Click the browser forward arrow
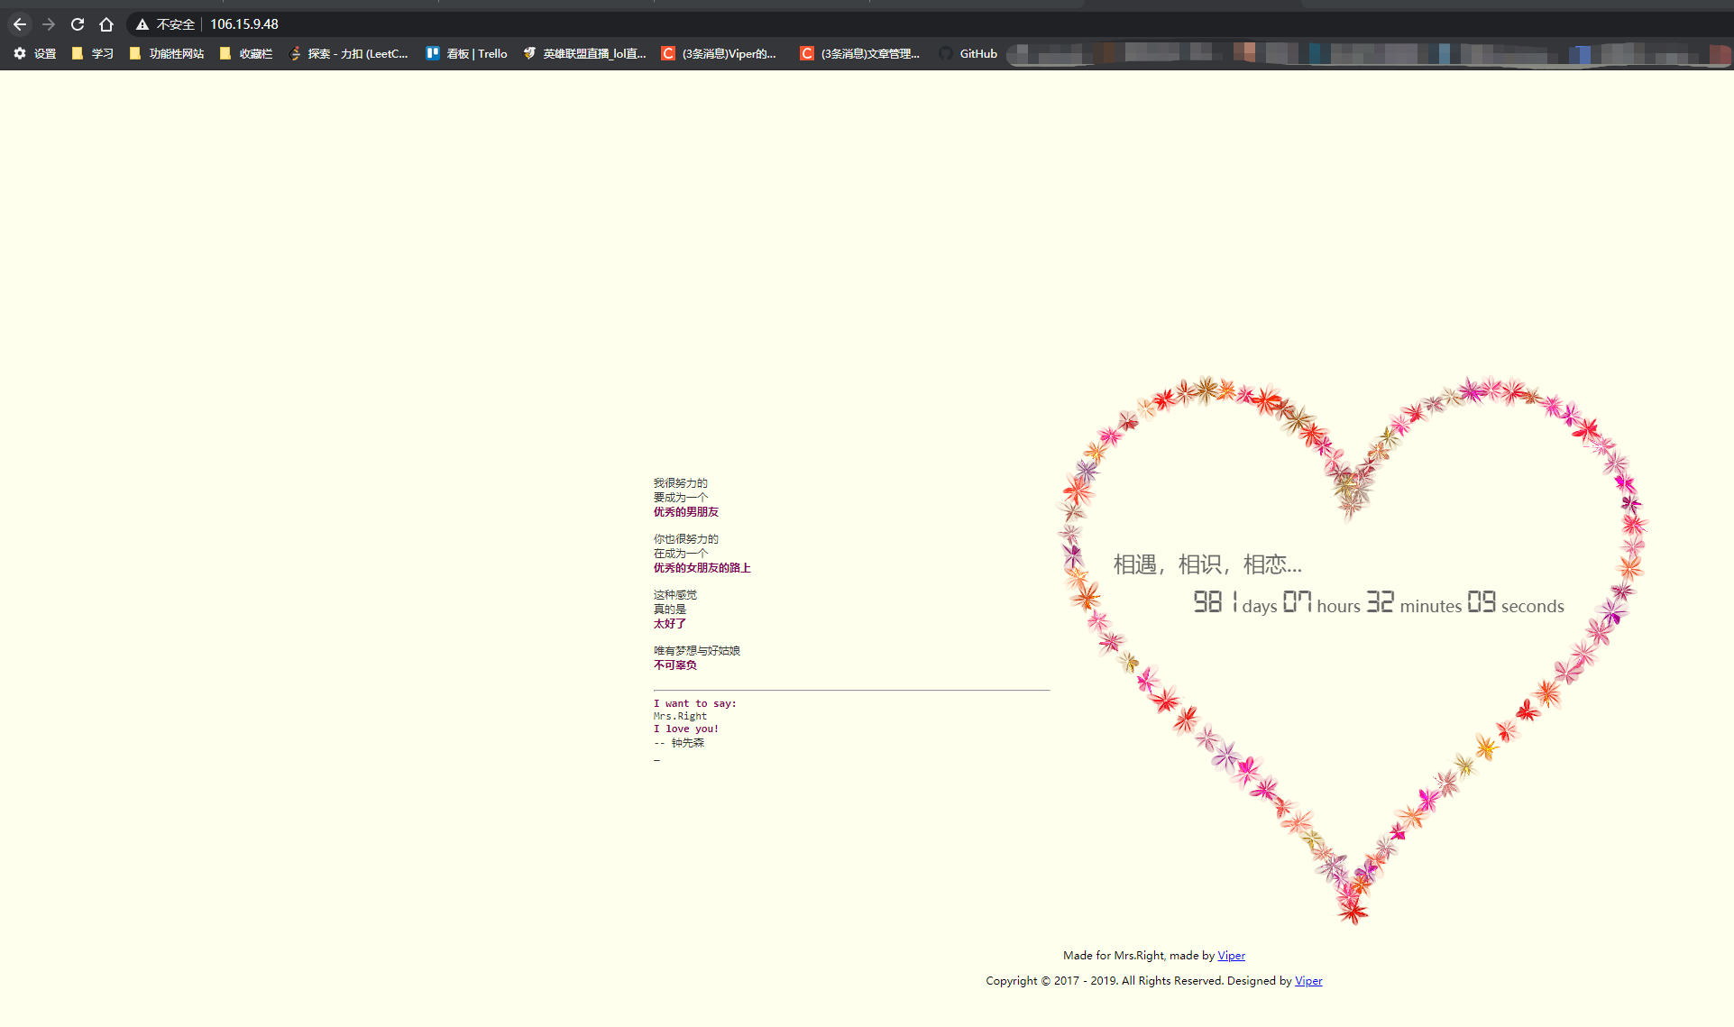Screen dimensions: 1734x1027 [49, 24]
